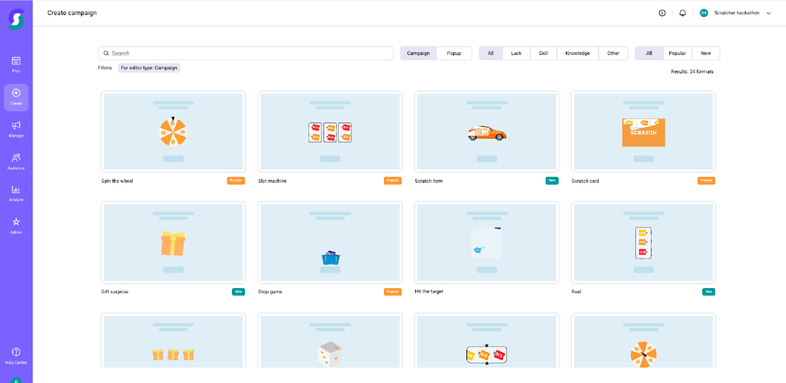Switch to the Knowledge tab

577,53
